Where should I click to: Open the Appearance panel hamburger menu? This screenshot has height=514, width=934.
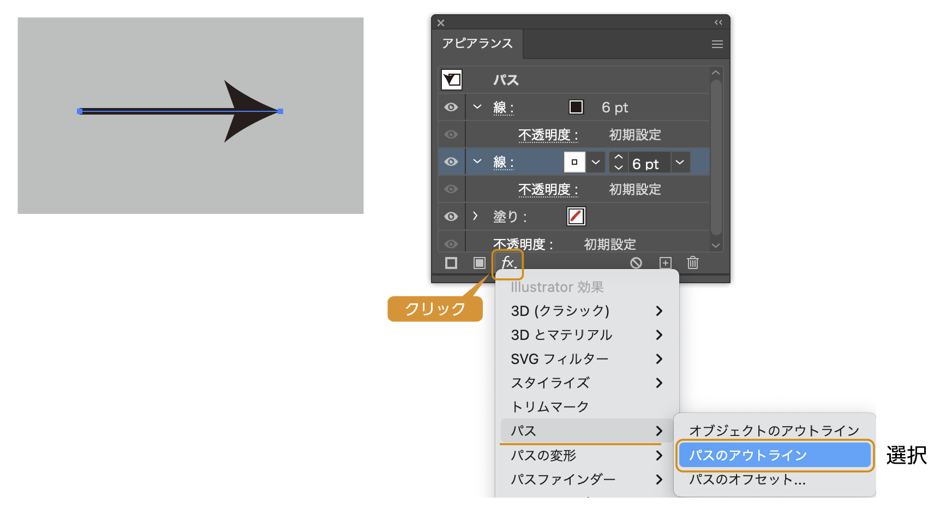(x=717, y=44)
